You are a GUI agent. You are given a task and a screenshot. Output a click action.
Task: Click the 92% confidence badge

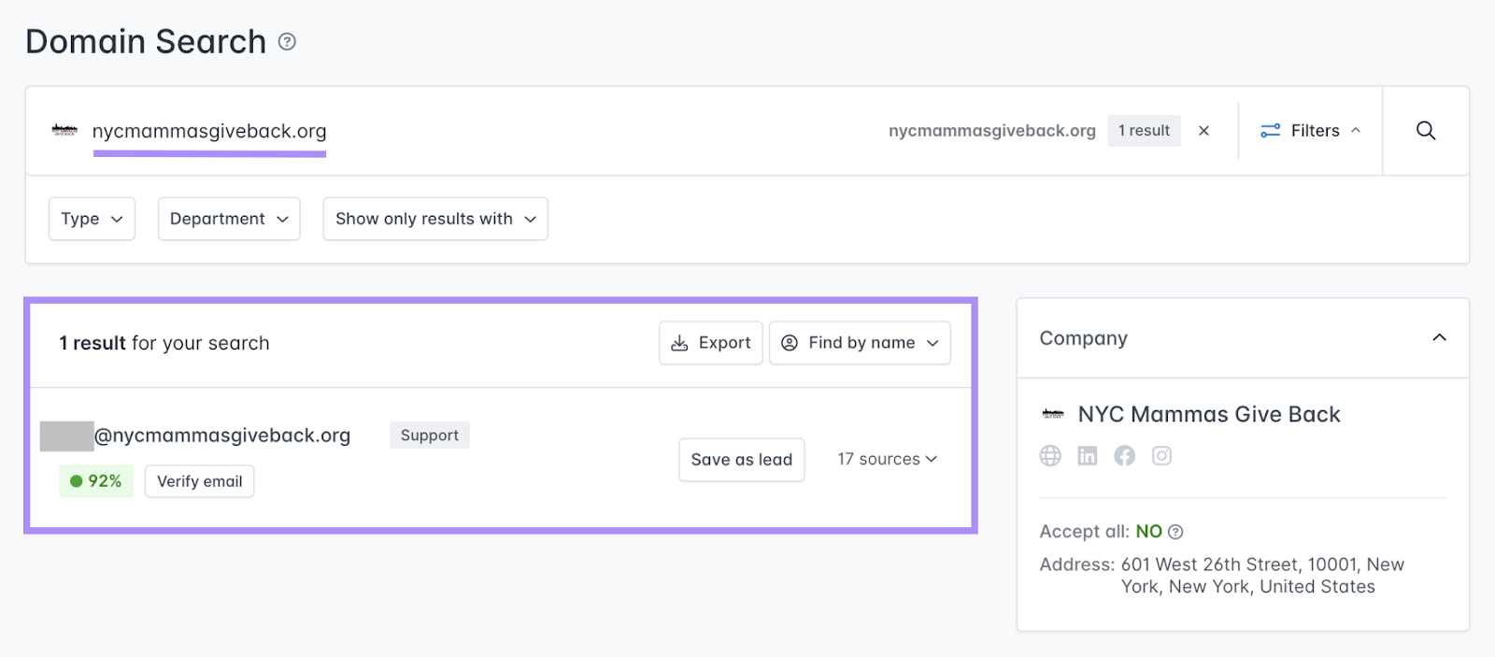point(96,481)
